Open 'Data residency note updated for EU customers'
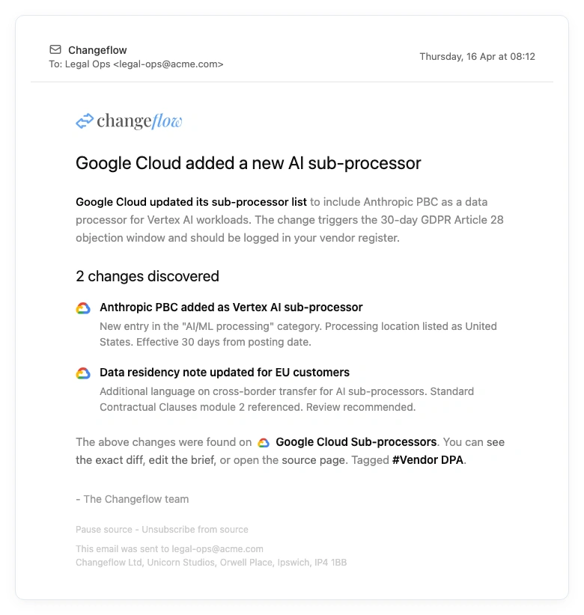Viewport: 584px width, 615px height. click(224, 373)
